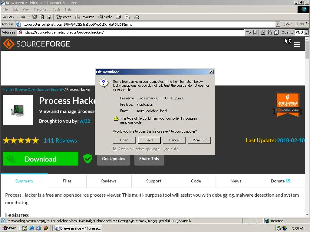The width and height of the screenshot is (310, 232).
Task: Click the Home breadcrumb link
Action: click(8, 89)
